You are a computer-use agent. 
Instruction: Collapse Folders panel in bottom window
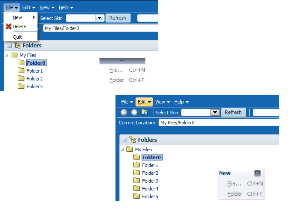[x=125, y=140]
